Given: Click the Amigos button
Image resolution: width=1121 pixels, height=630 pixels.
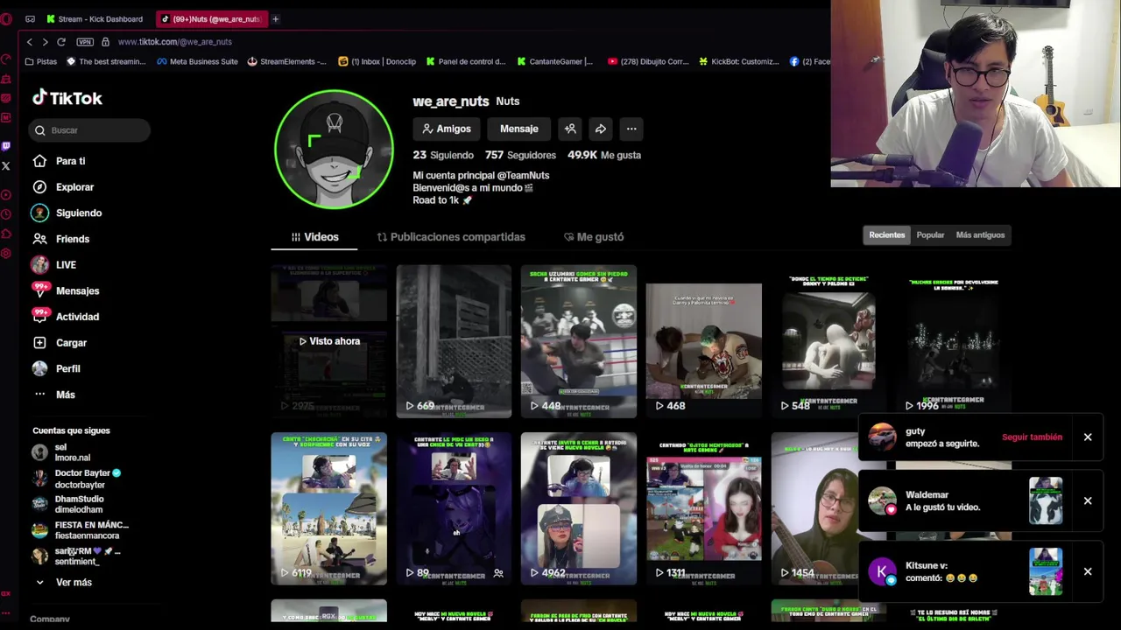Looking at the screenshot, I should coord(446,129).
